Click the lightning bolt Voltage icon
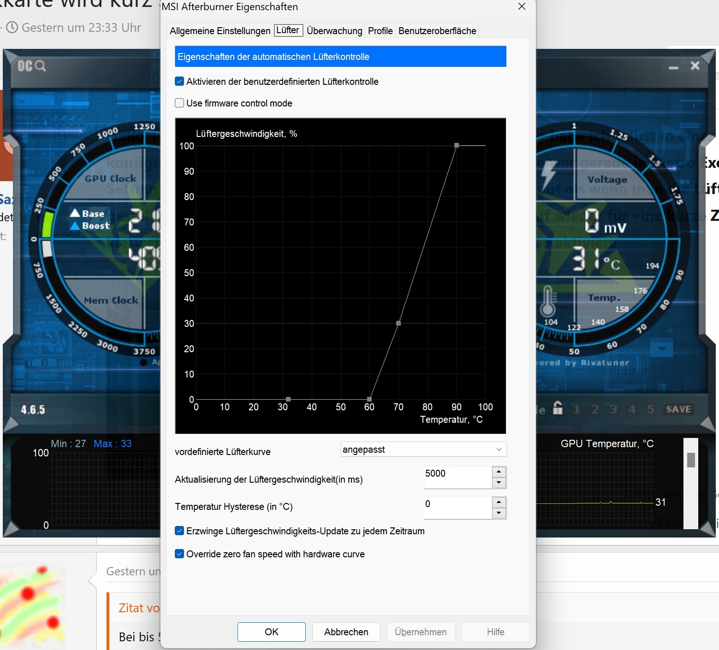Image resolution: width=719 pixels, height=650 pixels. [549, 176]
